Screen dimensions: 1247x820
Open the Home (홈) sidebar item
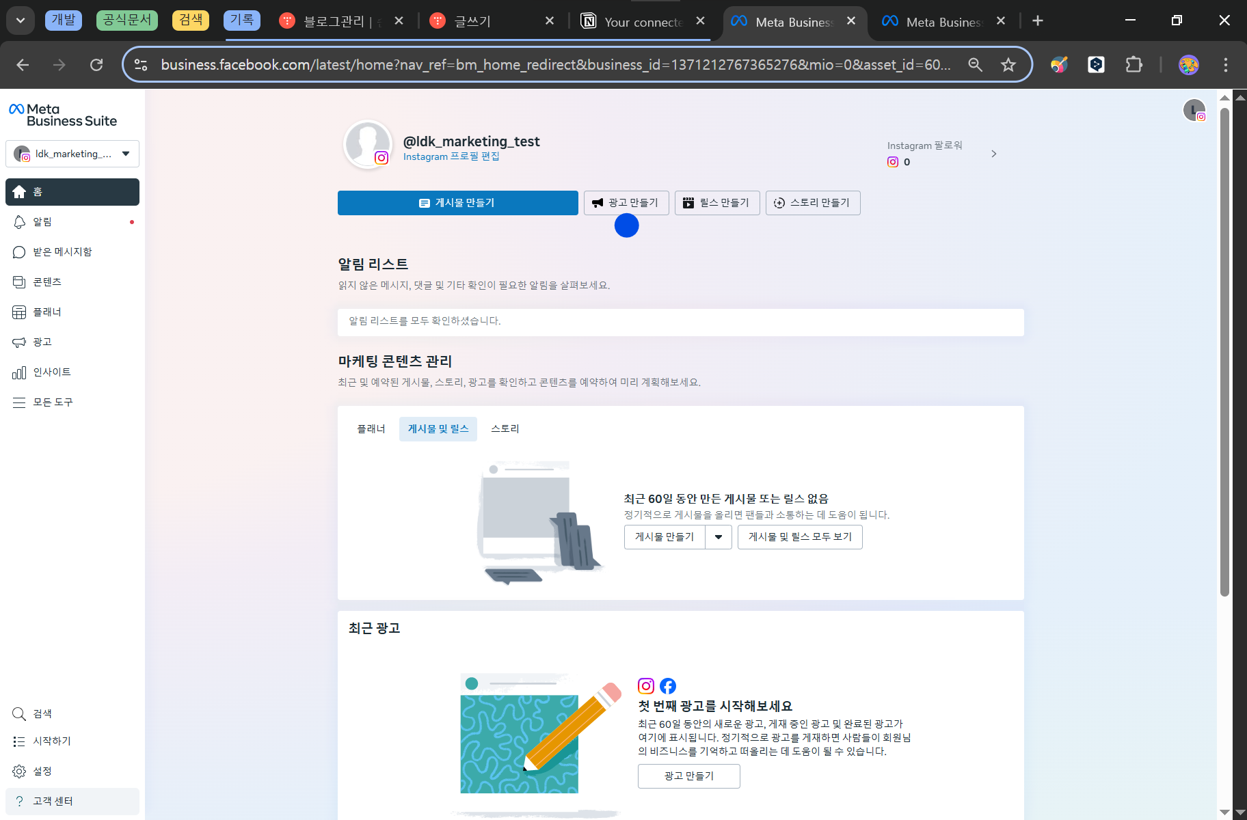click(x=72, y=192)
